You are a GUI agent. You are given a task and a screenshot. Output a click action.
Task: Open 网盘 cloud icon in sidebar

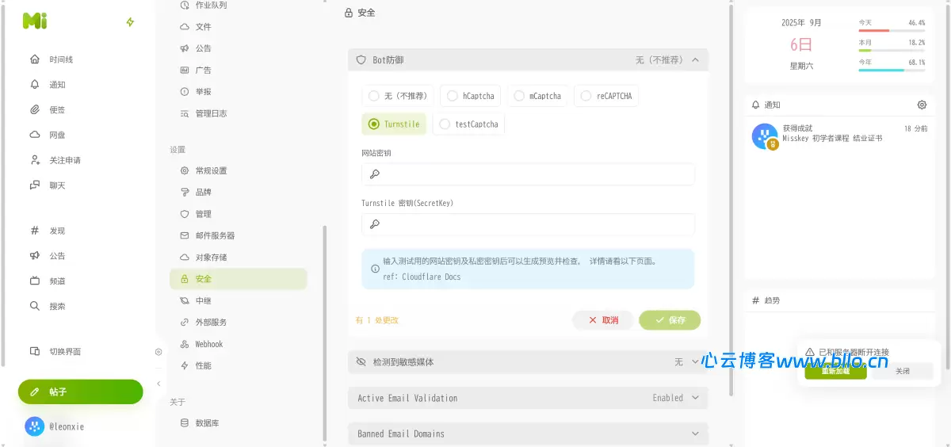35,135
